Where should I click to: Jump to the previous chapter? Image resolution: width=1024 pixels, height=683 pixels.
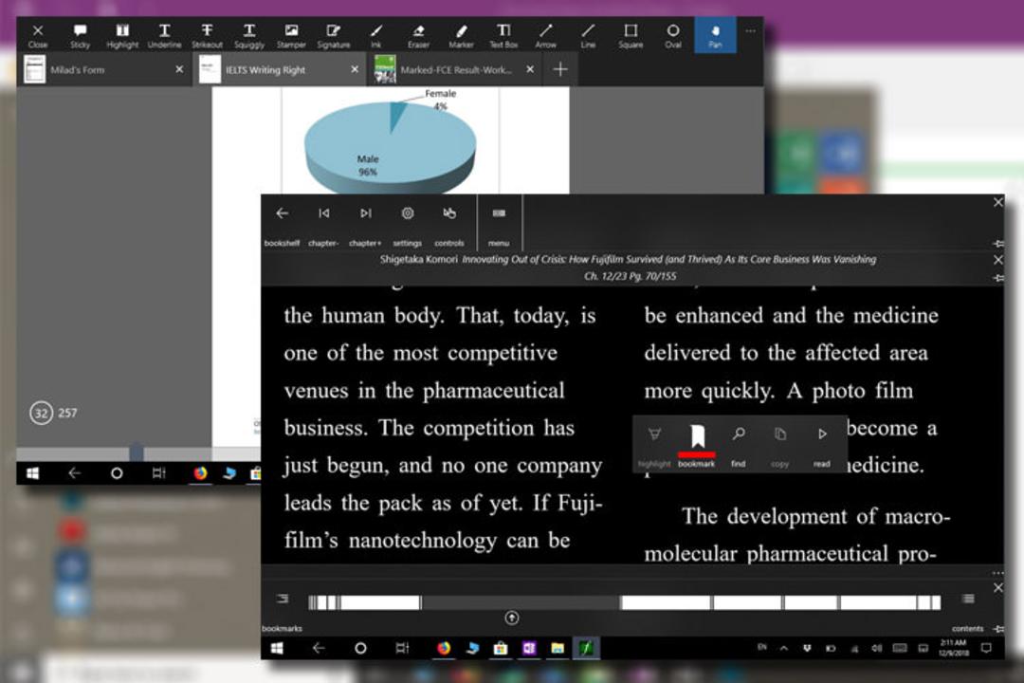coord(324,226)
